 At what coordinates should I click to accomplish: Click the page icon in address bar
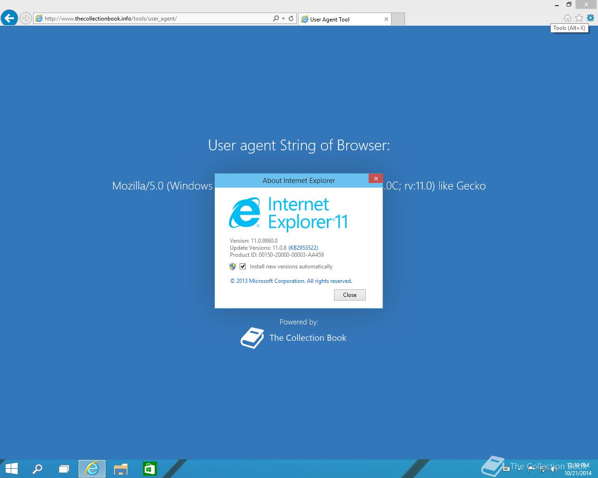(39, 19)
